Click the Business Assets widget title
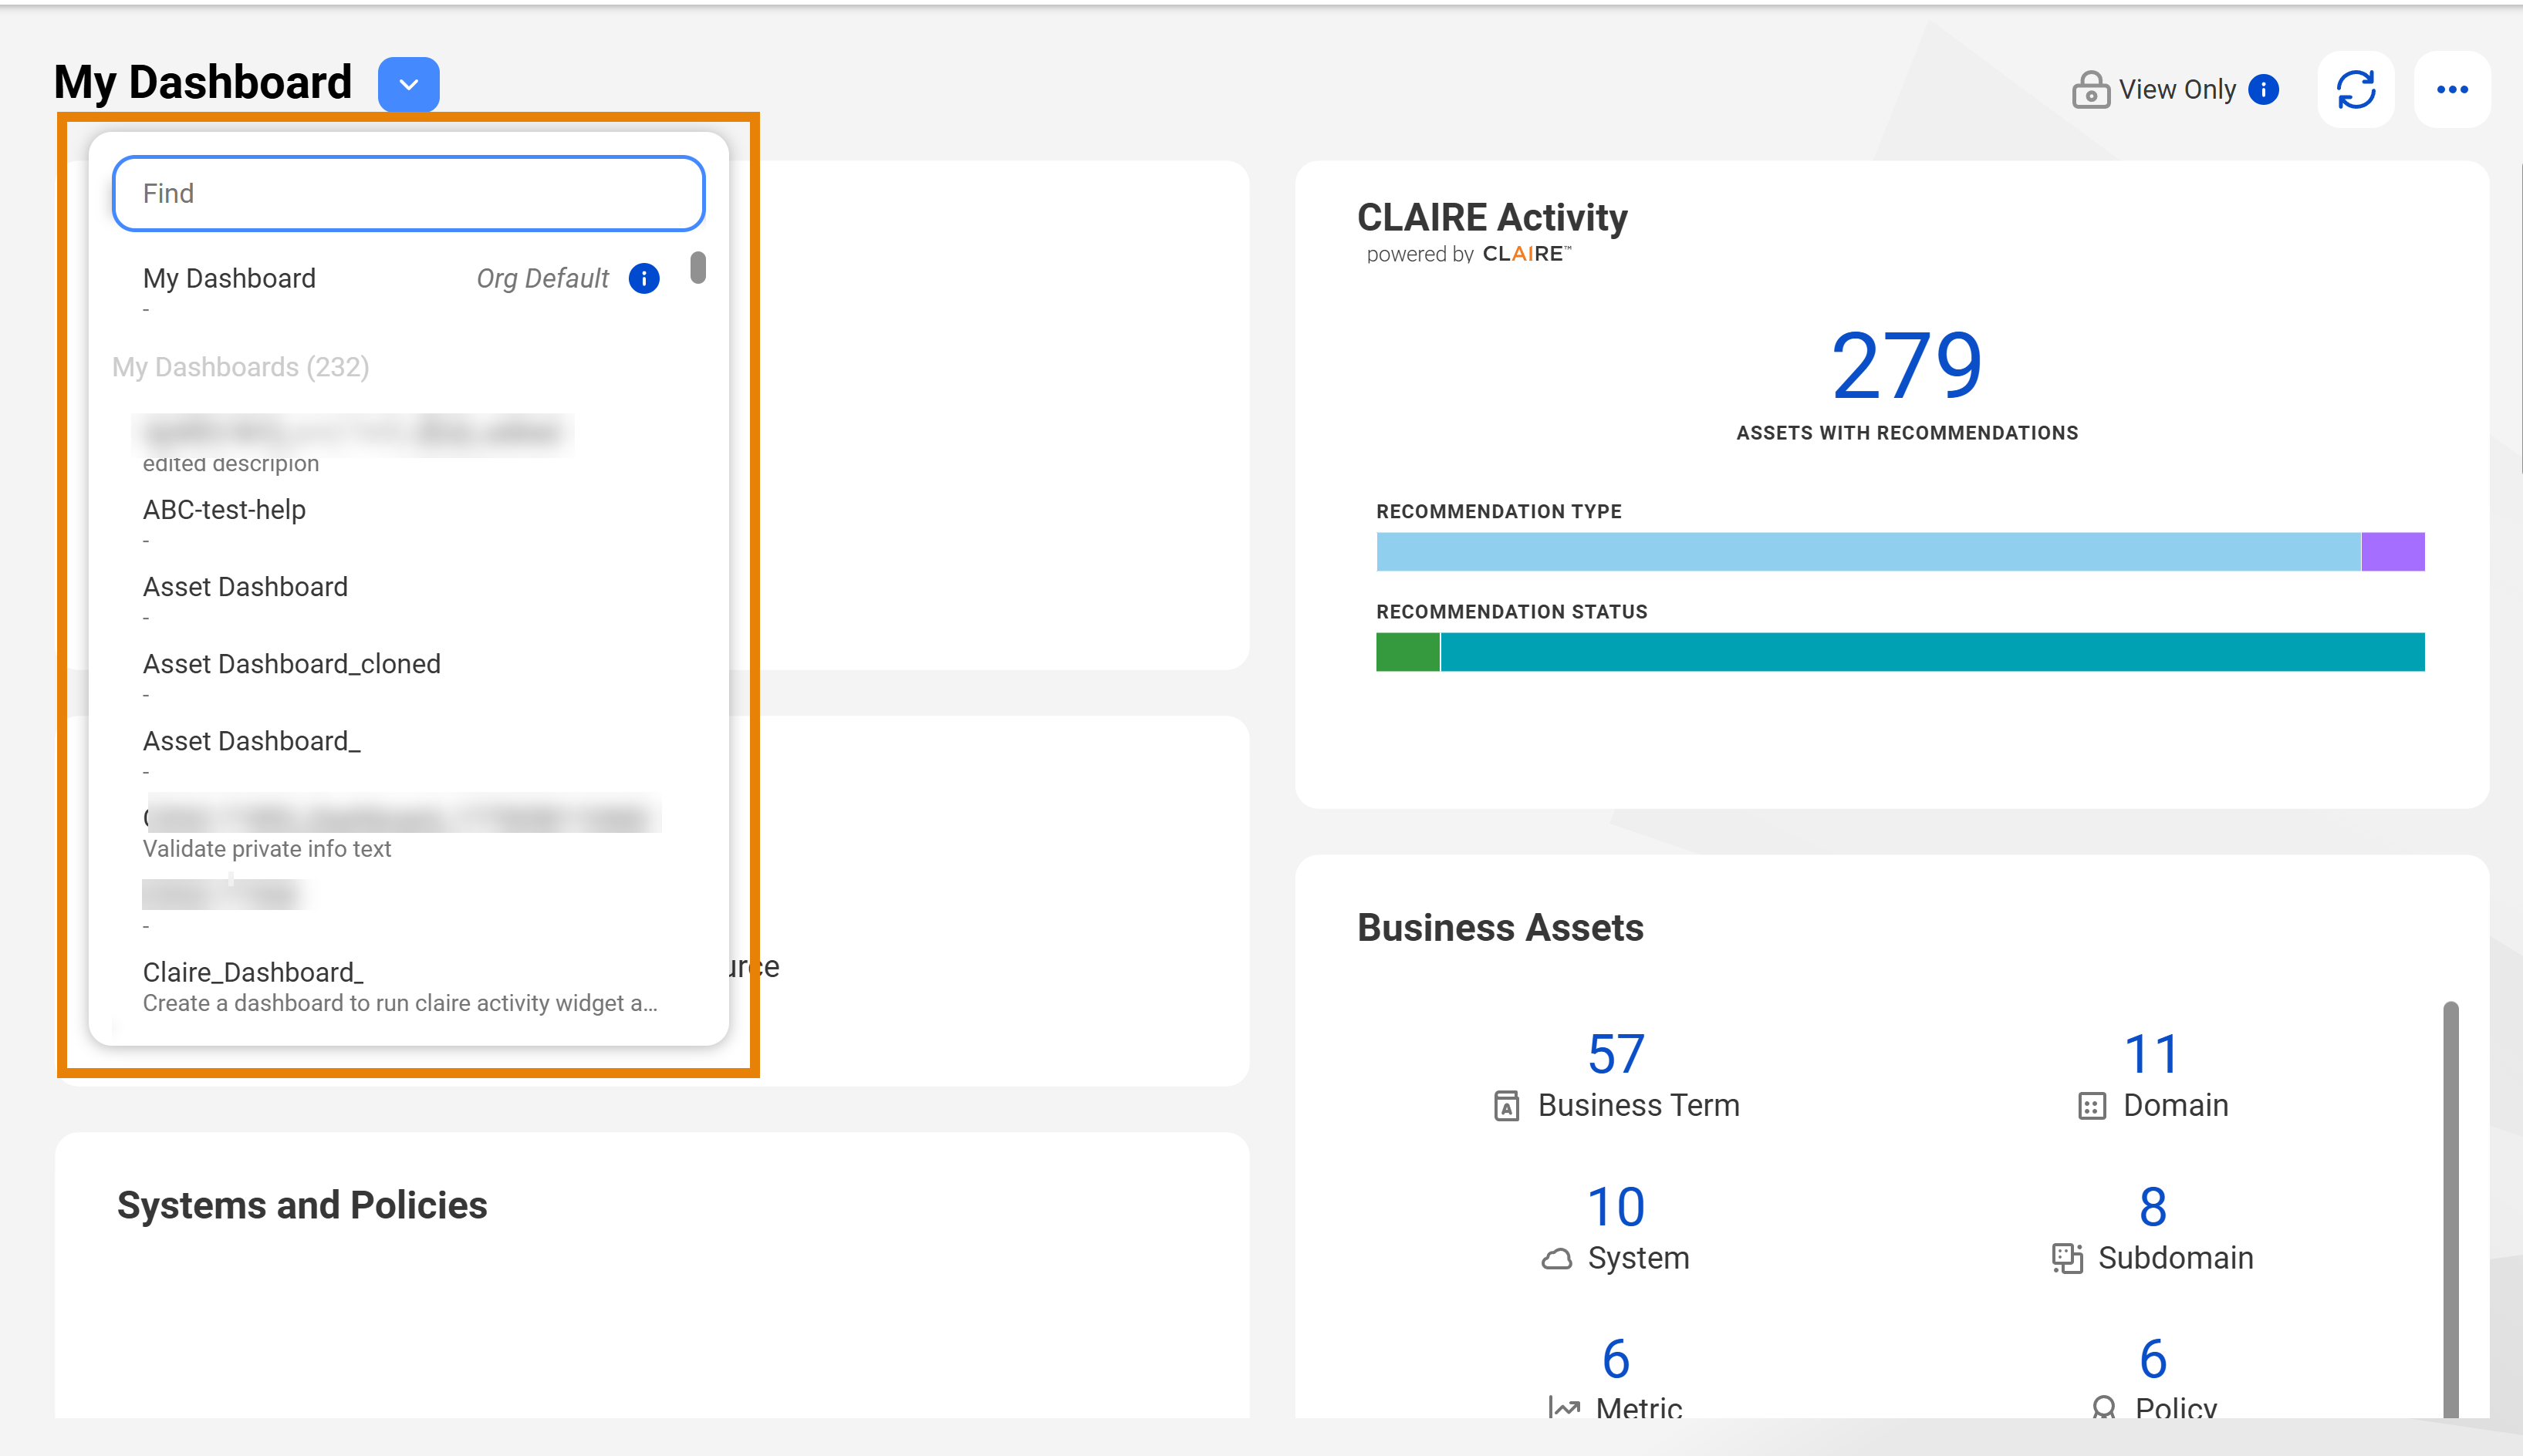The width and height of the screenshot is (2523, 1456). [x=1501, y=927]
